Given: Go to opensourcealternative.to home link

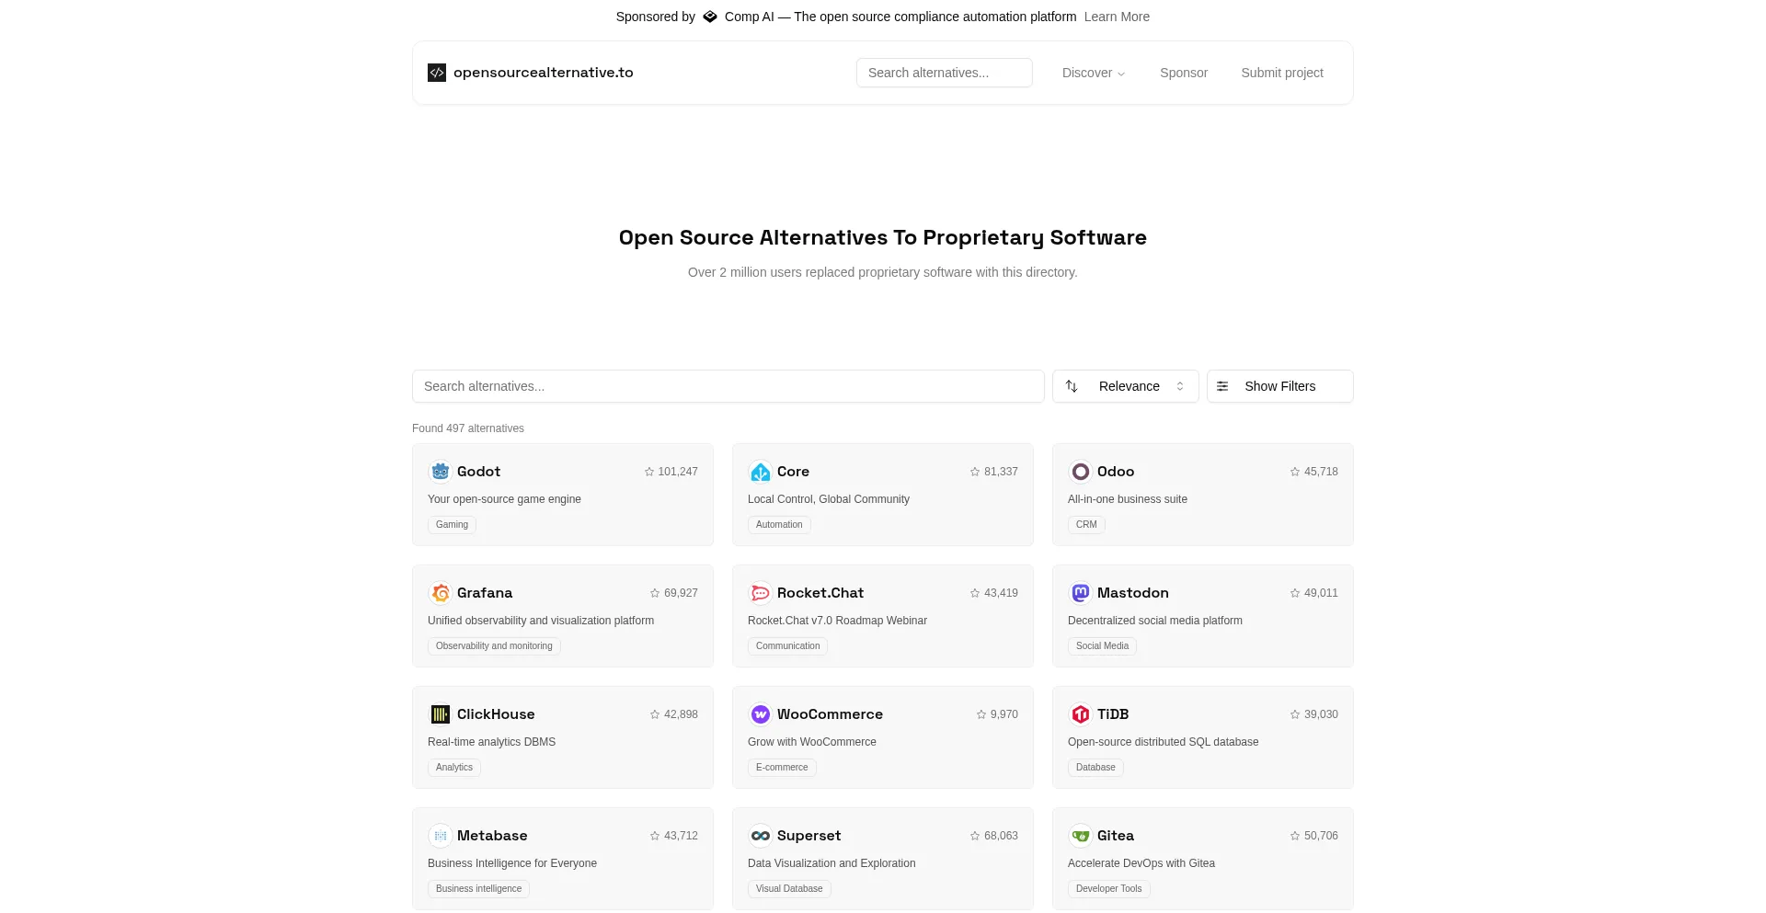Looking at the screenshot, I should [x=531, y=73].
